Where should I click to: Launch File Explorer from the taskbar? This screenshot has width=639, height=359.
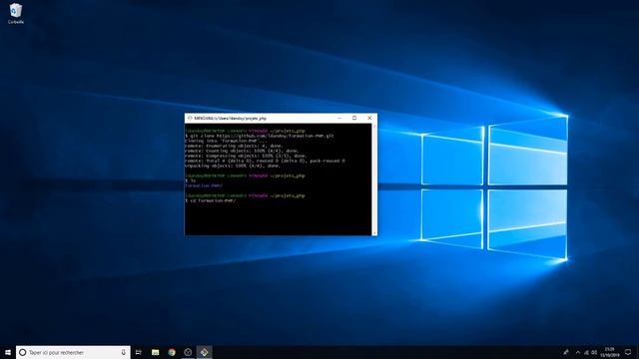point(156,352)
